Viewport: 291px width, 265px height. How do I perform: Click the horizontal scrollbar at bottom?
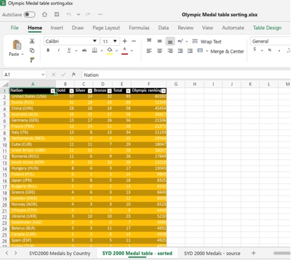[x=282, y=253]
